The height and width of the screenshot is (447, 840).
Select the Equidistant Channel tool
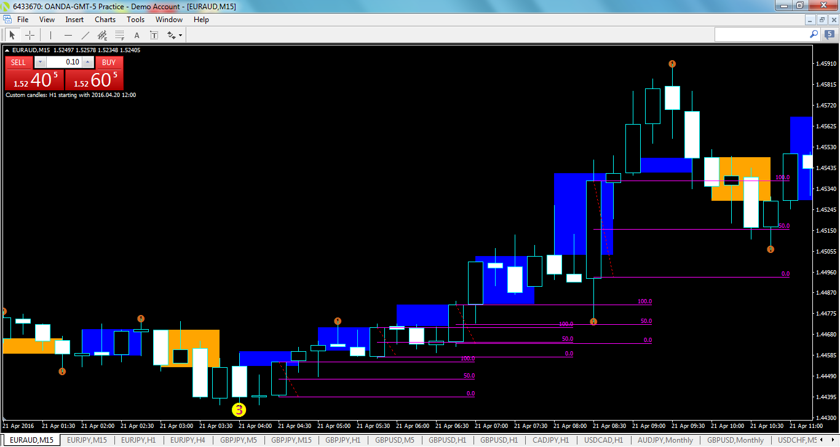(102, 35)
